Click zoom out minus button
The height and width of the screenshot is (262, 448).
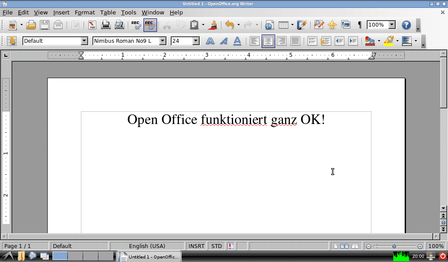368,246
